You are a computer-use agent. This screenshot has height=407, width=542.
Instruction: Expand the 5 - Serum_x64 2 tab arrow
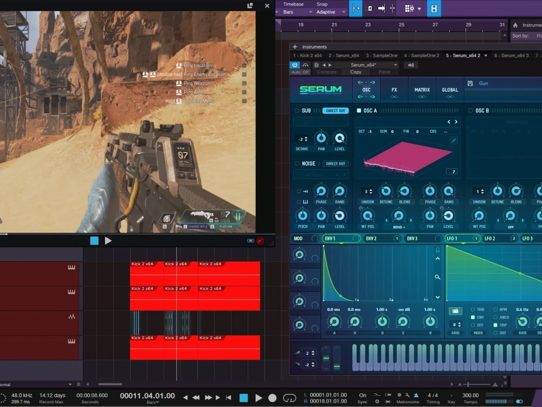(x=486, y=55)
